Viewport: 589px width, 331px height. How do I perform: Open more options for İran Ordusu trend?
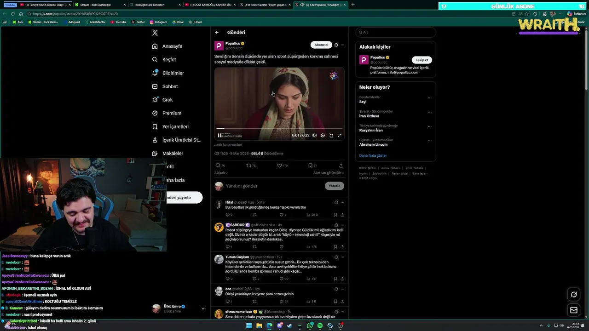coord(430,112)
